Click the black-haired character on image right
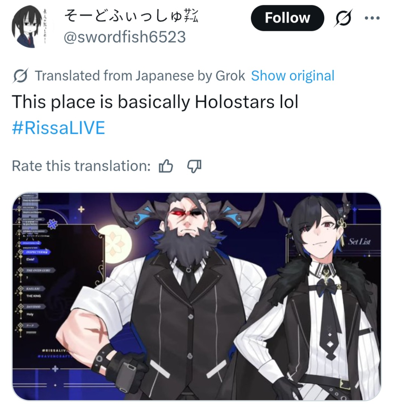This screenshot has height=407, width=400. point(316,298)
